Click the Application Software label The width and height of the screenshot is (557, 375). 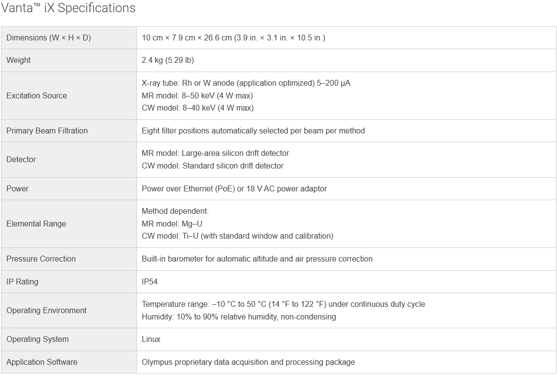click(42, 362)
